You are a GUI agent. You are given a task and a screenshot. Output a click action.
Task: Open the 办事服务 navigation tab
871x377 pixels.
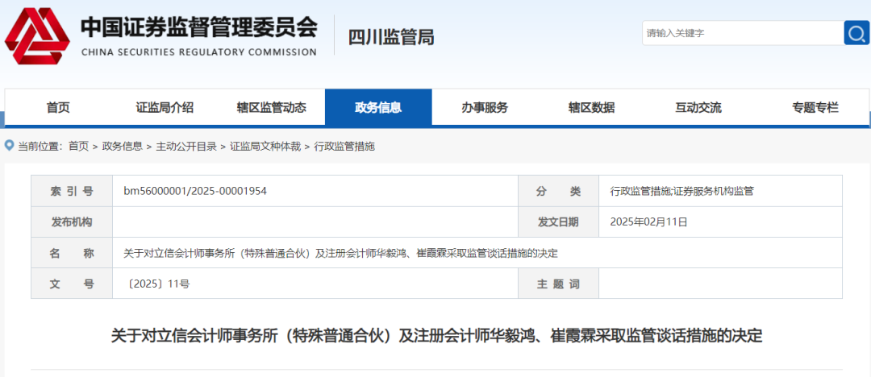pos(485,108)
